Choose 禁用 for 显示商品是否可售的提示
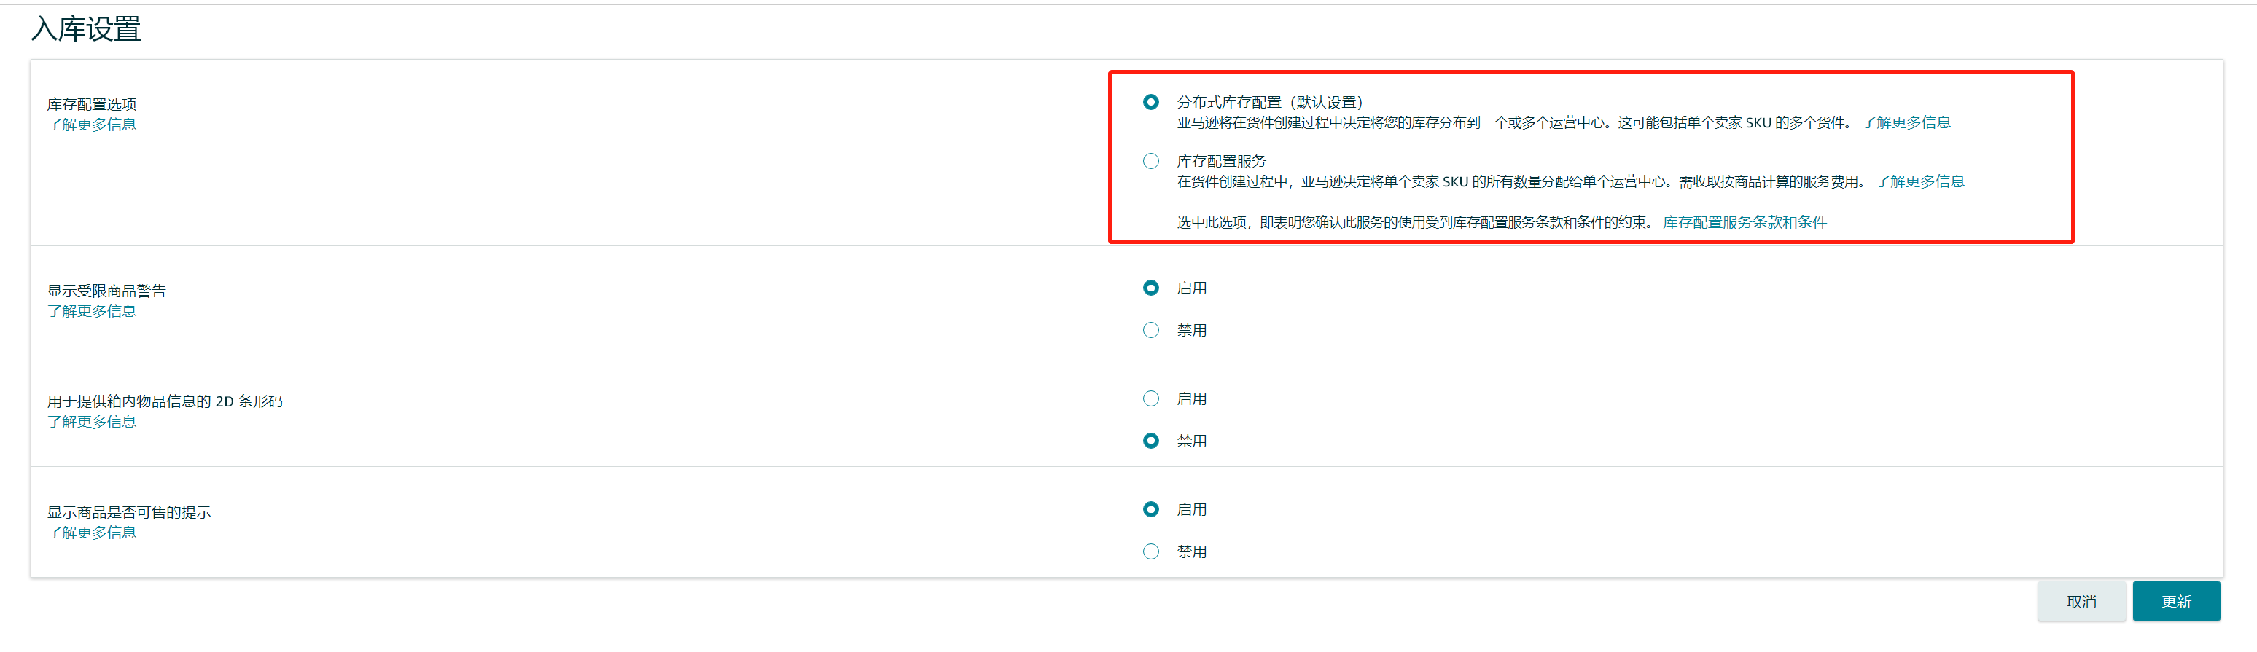This screenshot has height=652, width=2257. click(1150, 551)
